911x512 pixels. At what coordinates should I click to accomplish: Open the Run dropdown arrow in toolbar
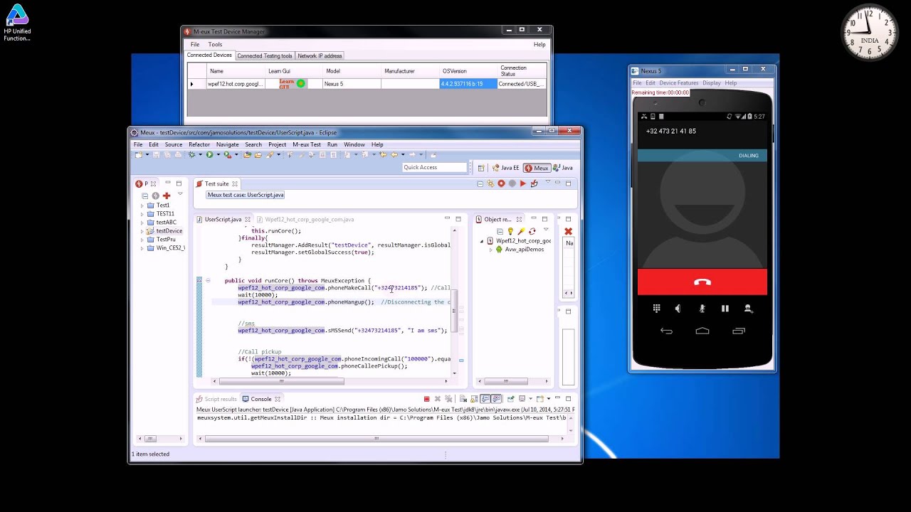(218, 155)
